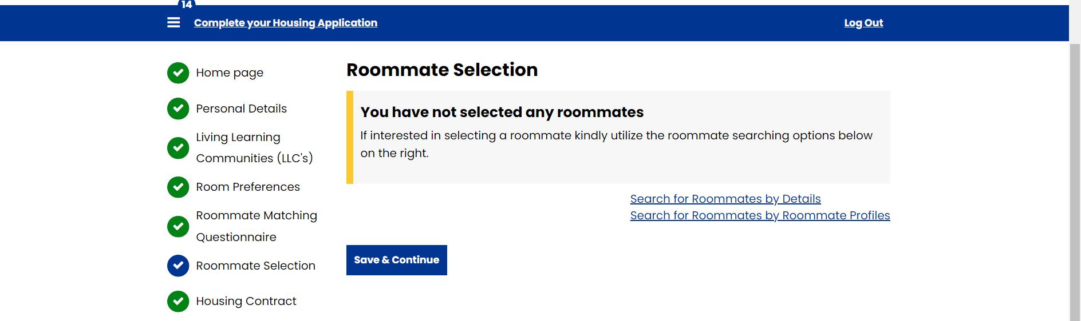
Task: Open Search for Roommates by Roommate Profiles
Action: (760, 215)
